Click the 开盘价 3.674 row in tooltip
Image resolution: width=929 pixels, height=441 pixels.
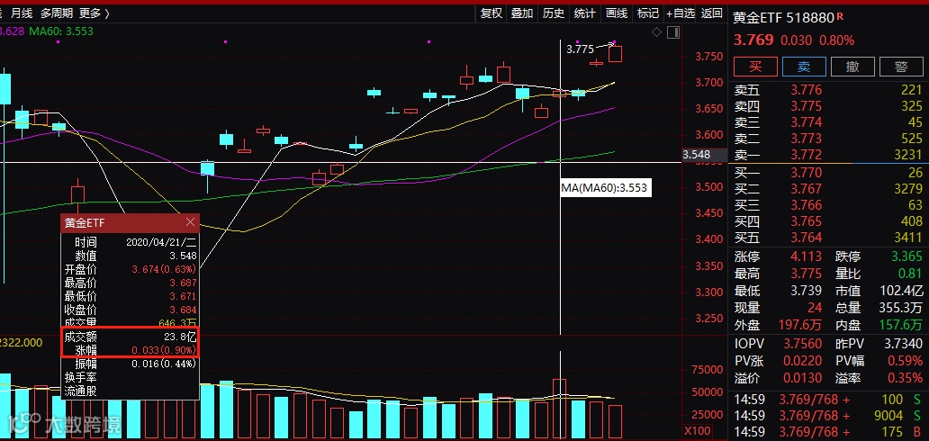pos(131,270)
